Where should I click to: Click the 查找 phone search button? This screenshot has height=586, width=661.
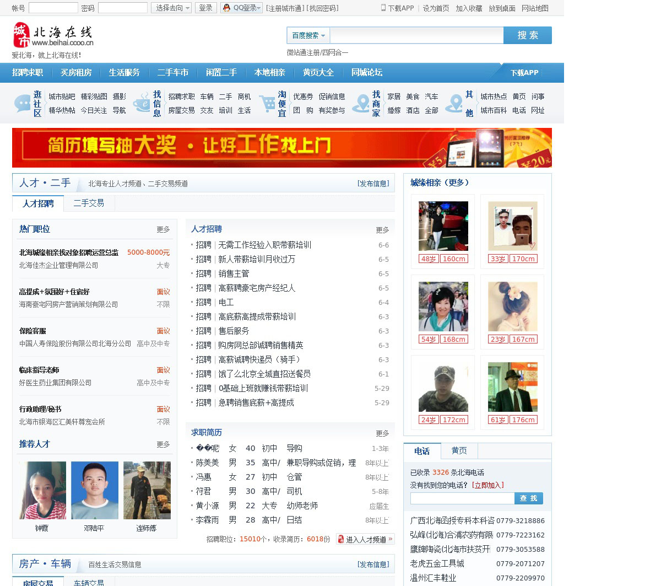(529, 498)
